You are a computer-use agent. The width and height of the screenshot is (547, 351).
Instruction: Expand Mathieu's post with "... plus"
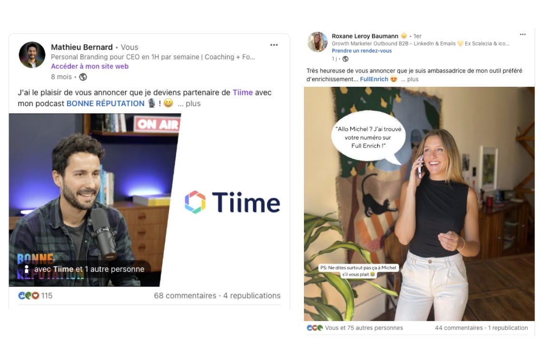[x=189, y=103]
